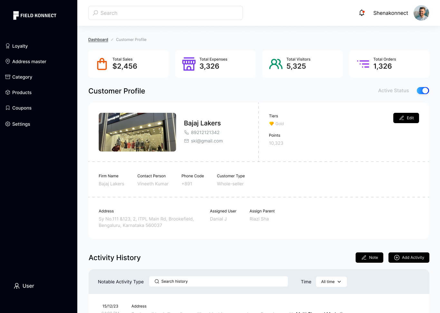Toggle the Active Status switch
This screenshot has width=440, height=313.
click(423, 91)
